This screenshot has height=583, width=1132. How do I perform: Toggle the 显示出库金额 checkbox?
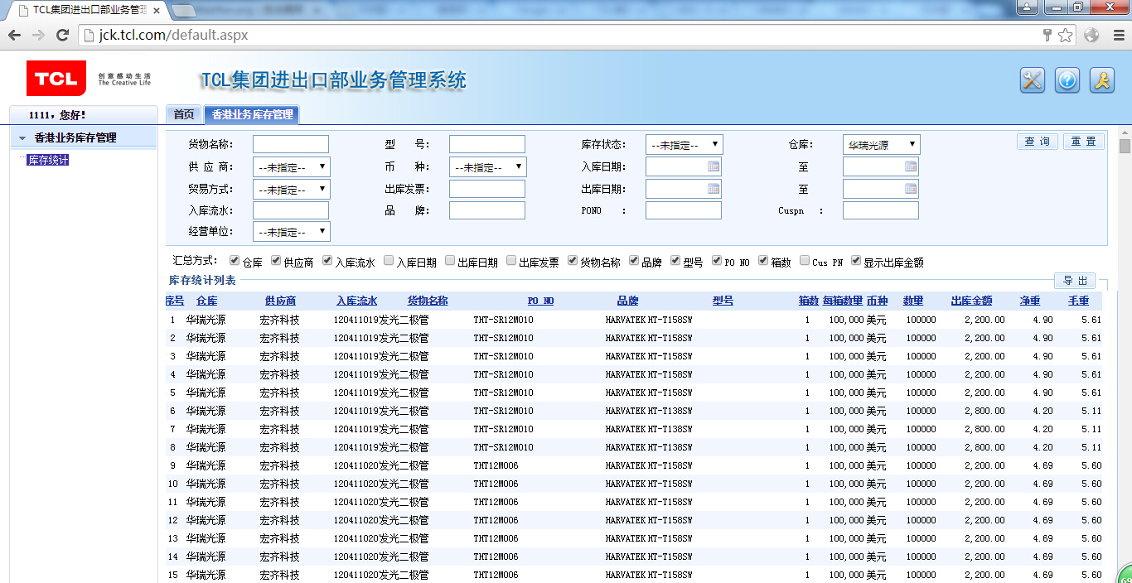click(x=856, y=261)
